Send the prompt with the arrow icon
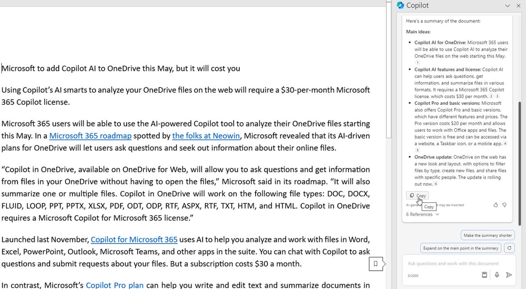 (509, 275)
